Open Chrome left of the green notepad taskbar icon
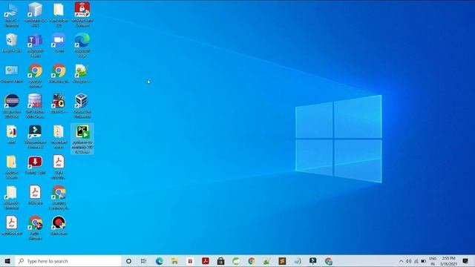 point(251,261)
